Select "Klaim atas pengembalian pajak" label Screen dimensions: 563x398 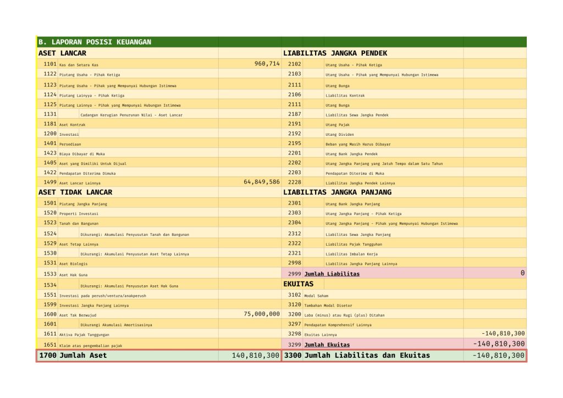tap(91, 346)
